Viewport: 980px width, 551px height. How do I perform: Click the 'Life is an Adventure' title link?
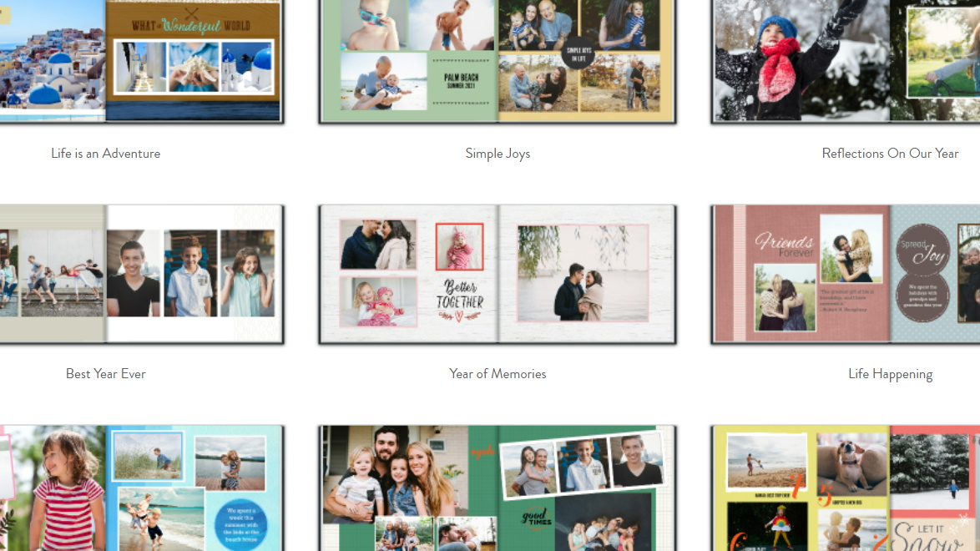106,154
